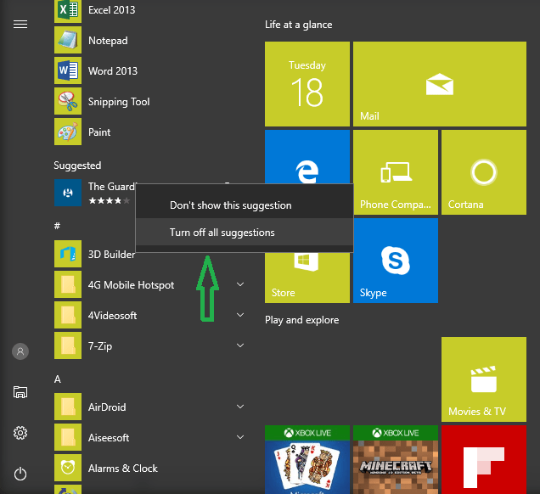Click the user account icon

click(x=20, y=351)
